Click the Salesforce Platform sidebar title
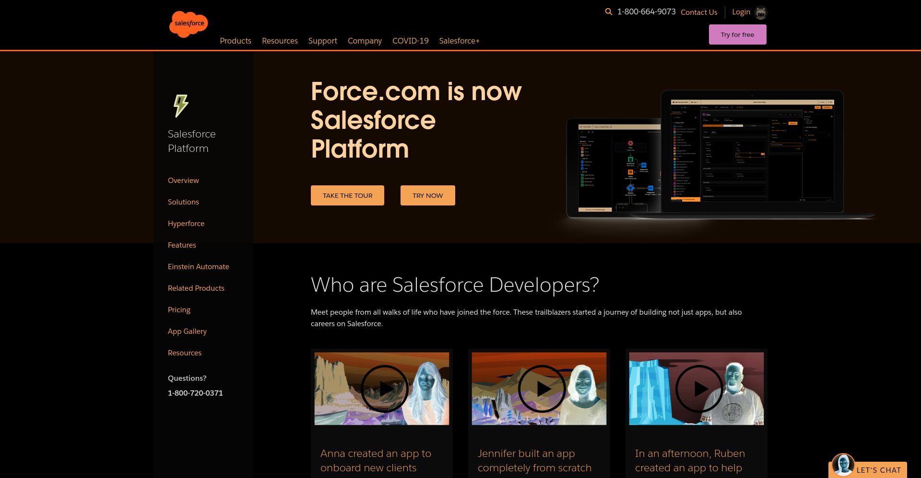 click(x=192, y=141)
